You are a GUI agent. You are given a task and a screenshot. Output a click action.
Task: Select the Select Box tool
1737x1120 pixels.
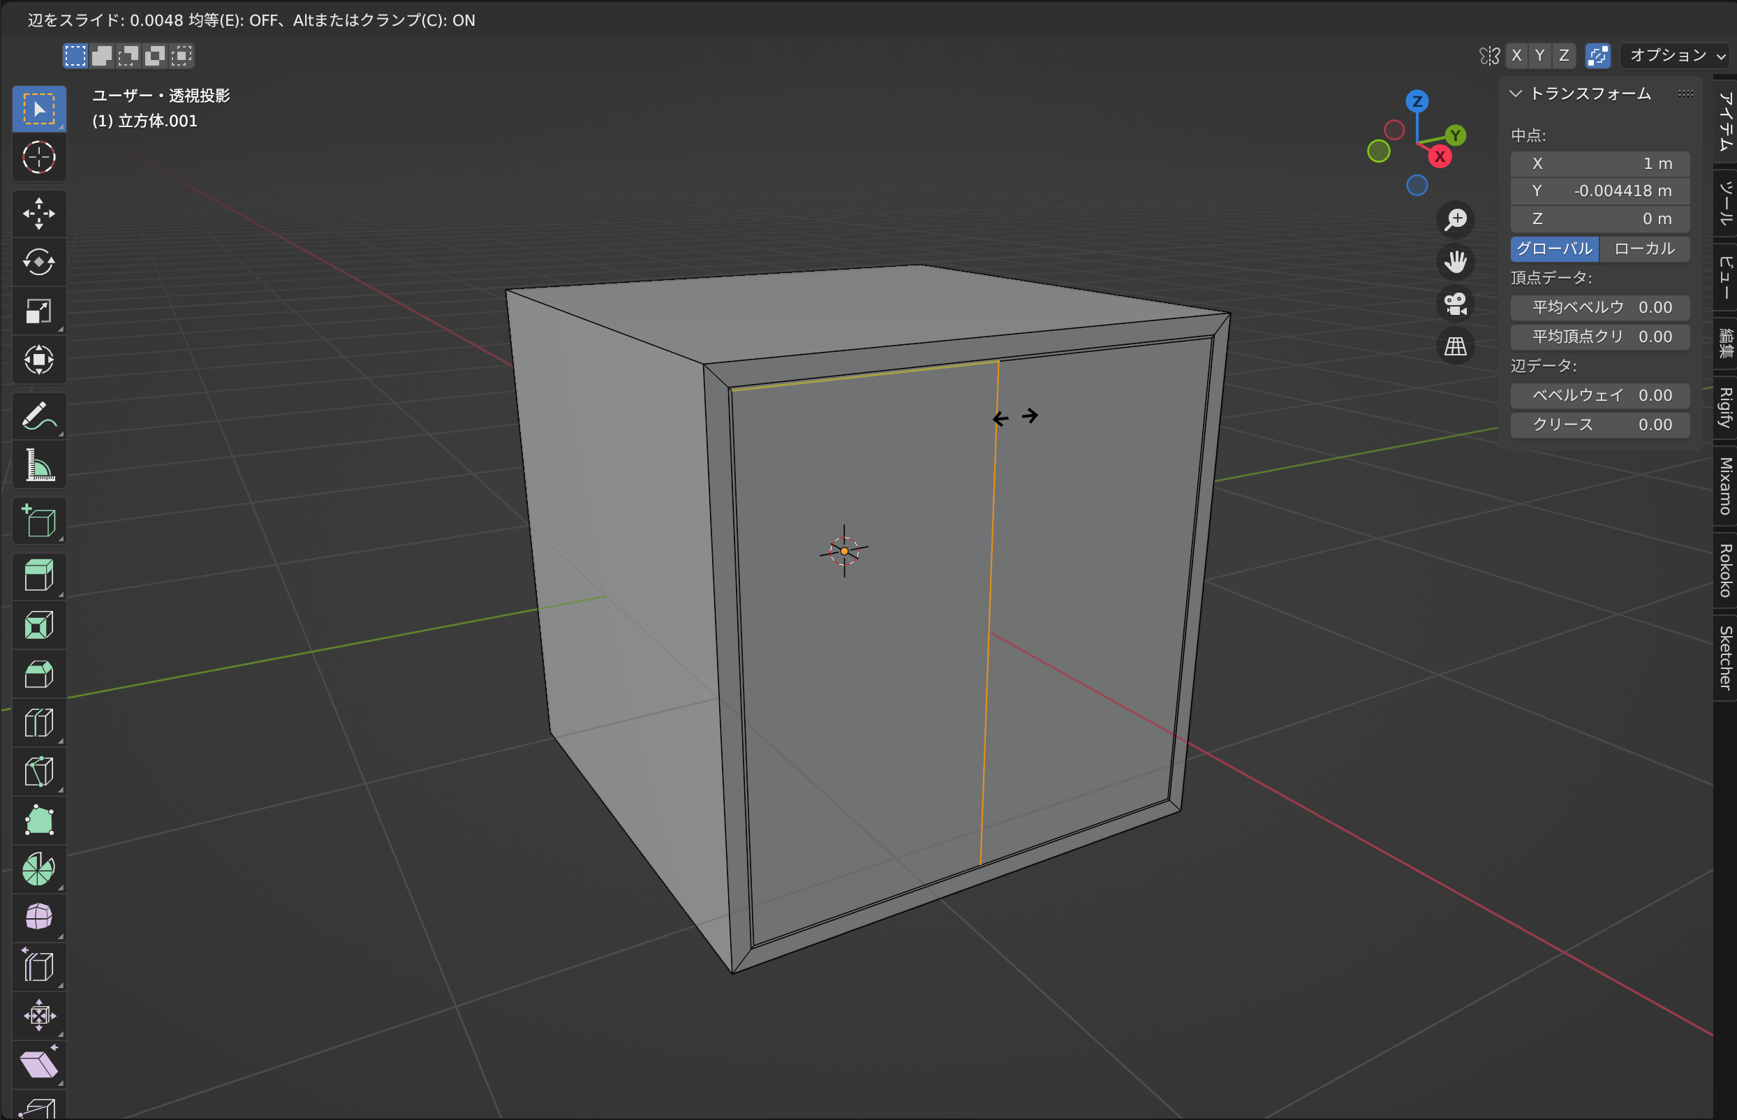tap(39, 108)
